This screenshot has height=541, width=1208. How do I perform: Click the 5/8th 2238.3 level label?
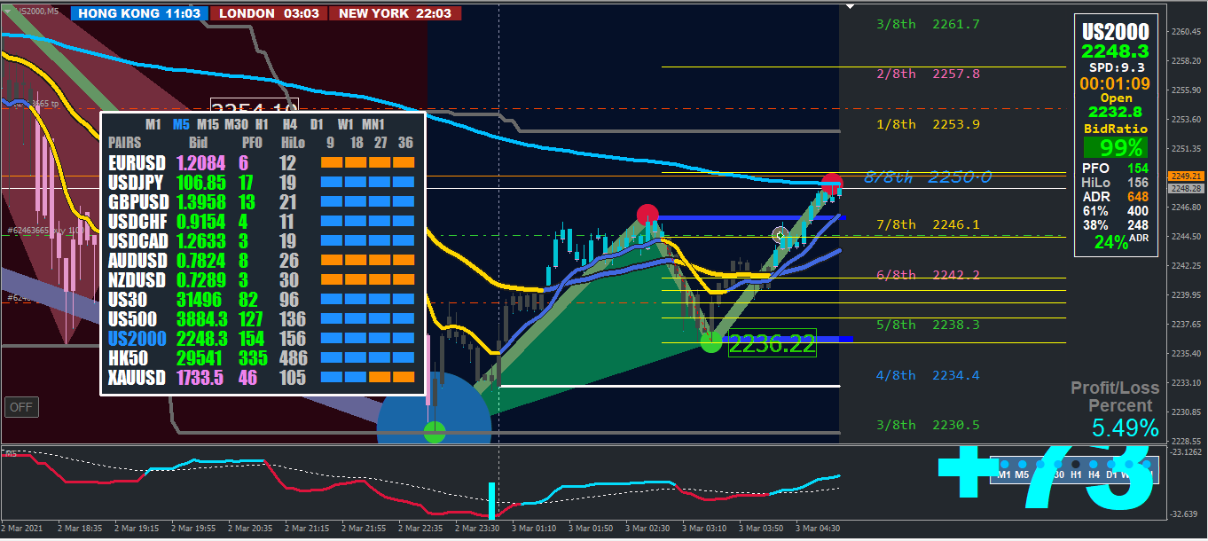pyautogui.click(x=928, y=325)
